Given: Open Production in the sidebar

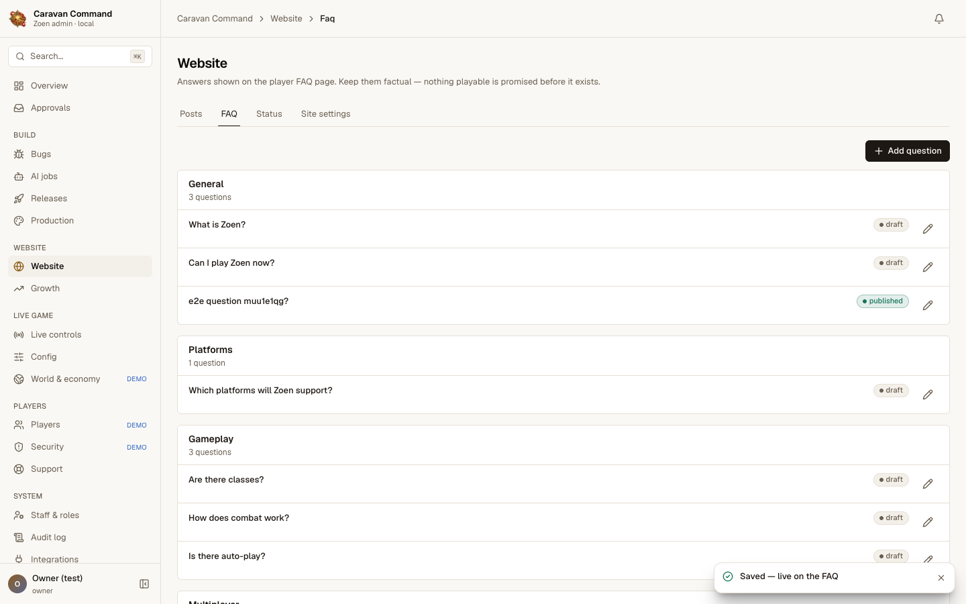Looking at the screenshot, I should [80, 221].
